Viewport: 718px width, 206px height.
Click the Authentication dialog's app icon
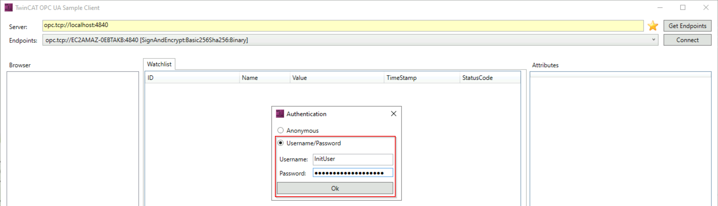[x=280, y=114]
